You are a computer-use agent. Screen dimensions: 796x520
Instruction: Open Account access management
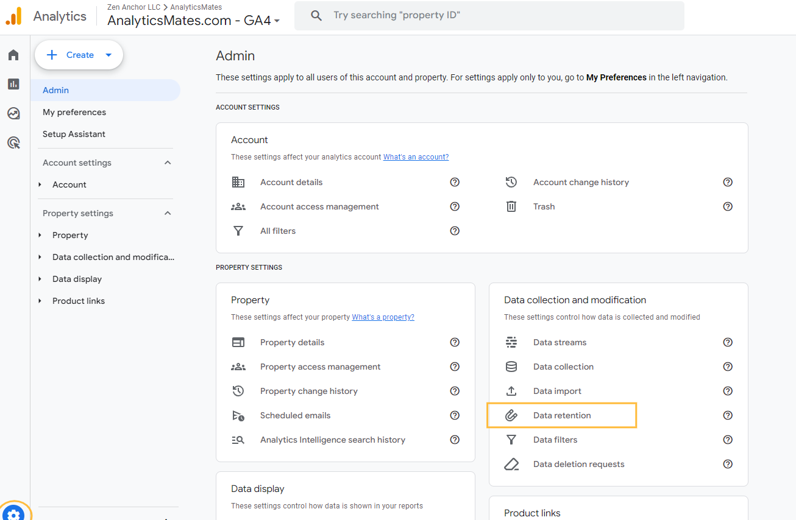point(319,206)
